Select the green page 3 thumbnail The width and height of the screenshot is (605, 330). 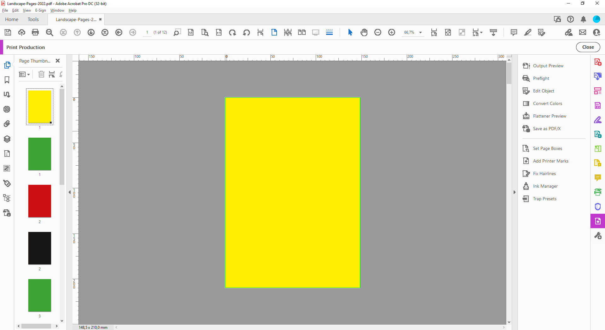click(39, 295)
